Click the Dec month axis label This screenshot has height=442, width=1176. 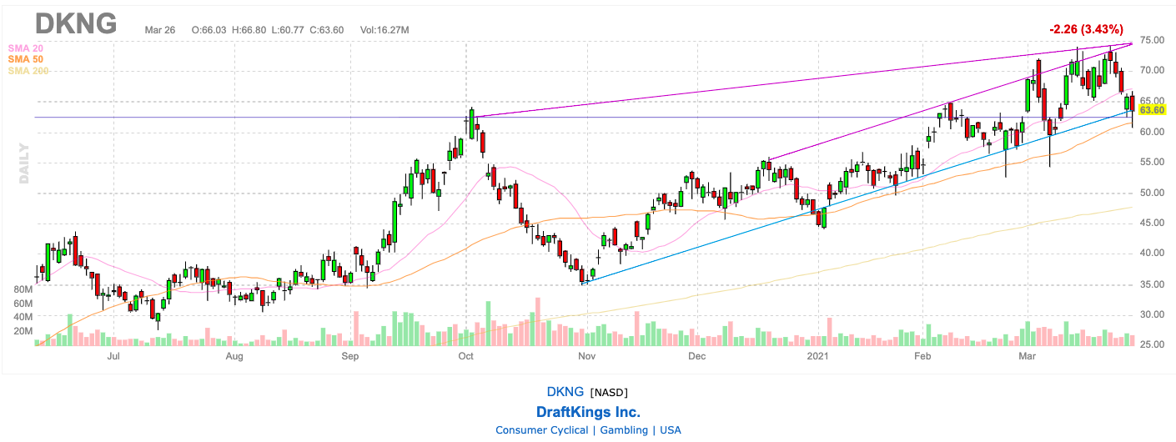point(697,357)
